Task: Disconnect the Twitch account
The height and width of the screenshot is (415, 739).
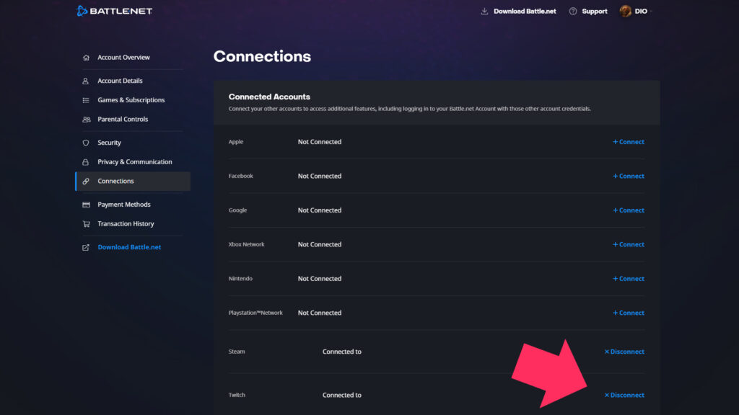Action: tap(624, 396)
